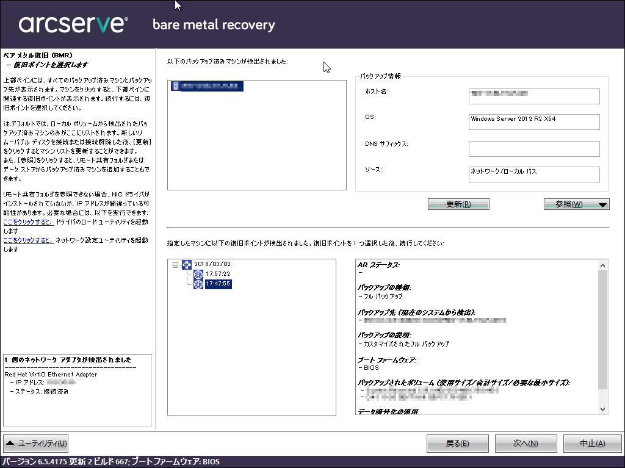
Task: Click the 更新(R) refresh button
Action: (458, 204)
